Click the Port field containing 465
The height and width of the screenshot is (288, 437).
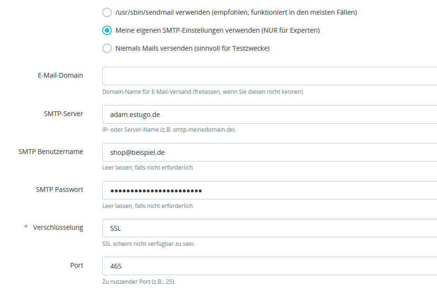tap(269, 266)
